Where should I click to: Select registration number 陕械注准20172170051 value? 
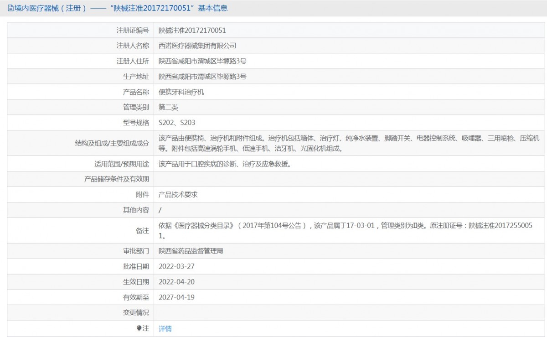192,31
